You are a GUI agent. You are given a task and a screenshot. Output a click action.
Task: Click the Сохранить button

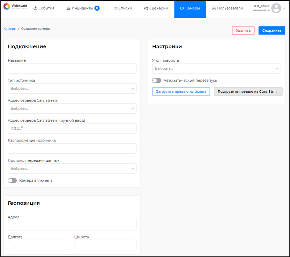point(272,30)
